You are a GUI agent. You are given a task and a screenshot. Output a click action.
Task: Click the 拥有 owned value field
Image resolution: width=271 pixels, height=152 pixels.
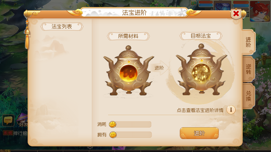pyautogui.click(x=134, y=135)
